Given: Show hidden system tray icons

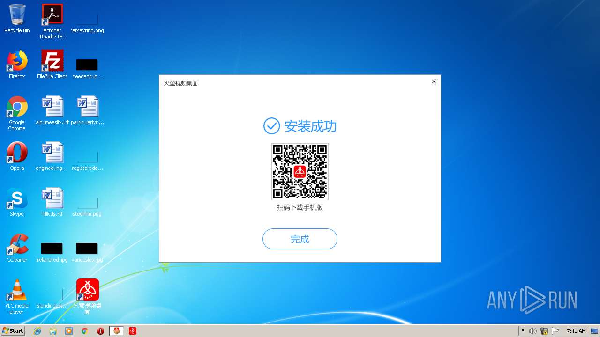Looking at the screenshot, I should (523, 331).
